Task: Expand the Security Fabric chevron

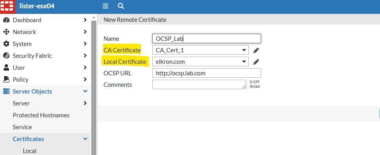Action: pyautogui.click(x=85, y=55)
